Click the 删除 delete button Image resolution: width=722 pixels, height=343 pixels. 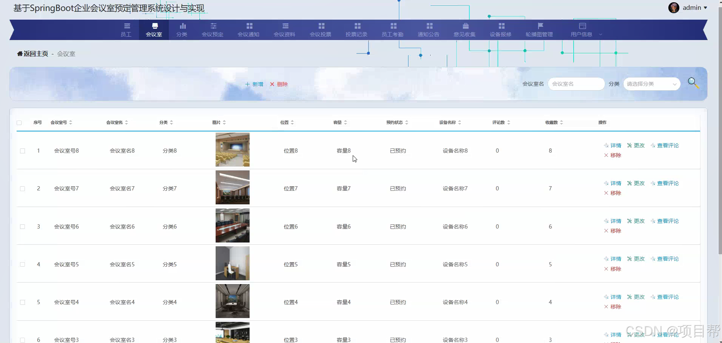279,84
